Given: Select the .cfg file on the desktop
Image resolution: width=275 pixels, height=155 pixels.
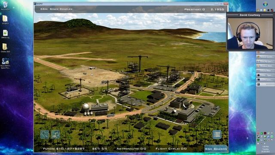Looking at the screenshot, I should point(5,34).
